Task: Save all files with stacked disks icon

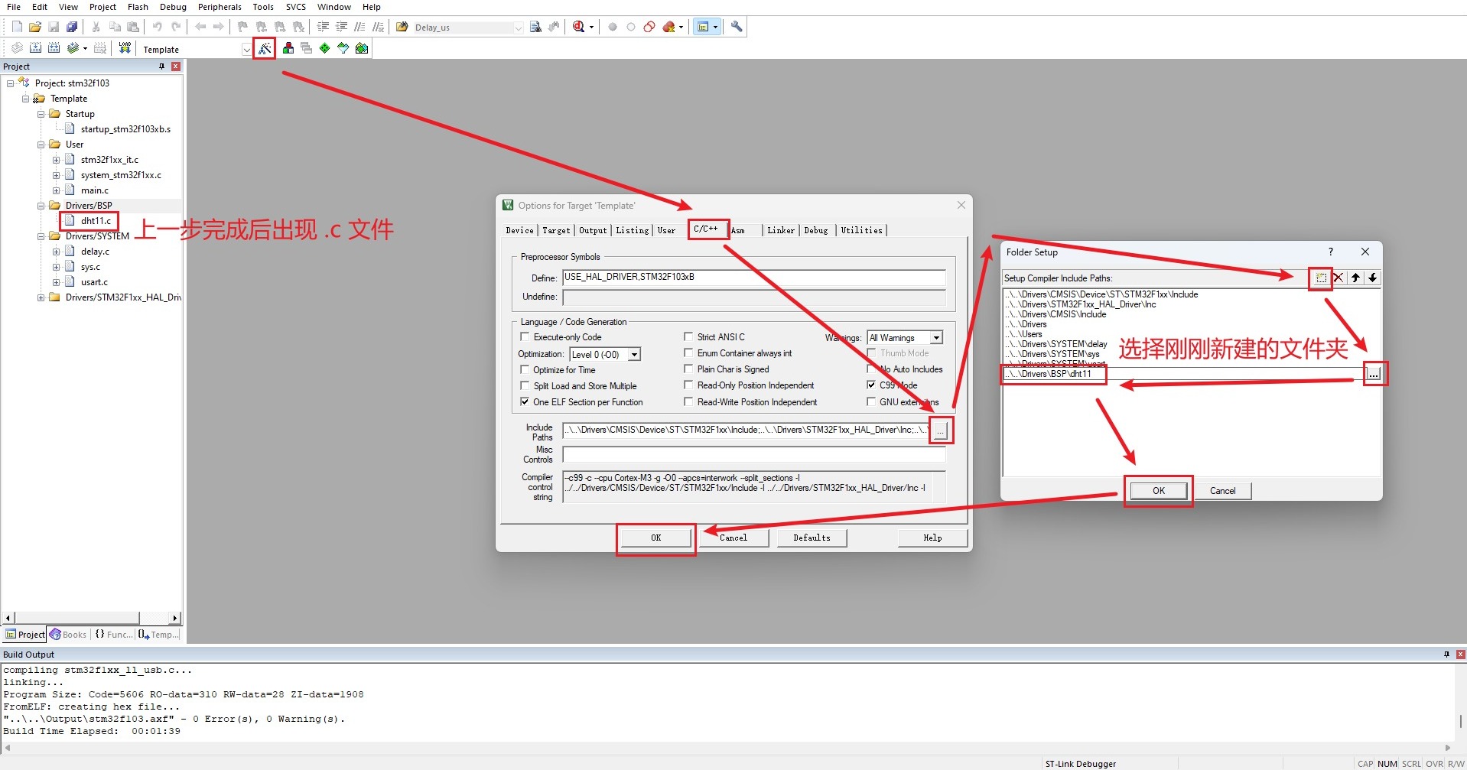Action: (72, 27)
